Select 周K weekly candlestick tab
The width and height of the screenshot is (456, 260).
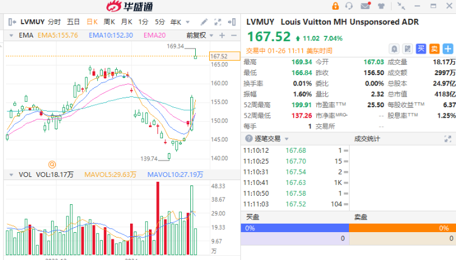coord(109,22)
